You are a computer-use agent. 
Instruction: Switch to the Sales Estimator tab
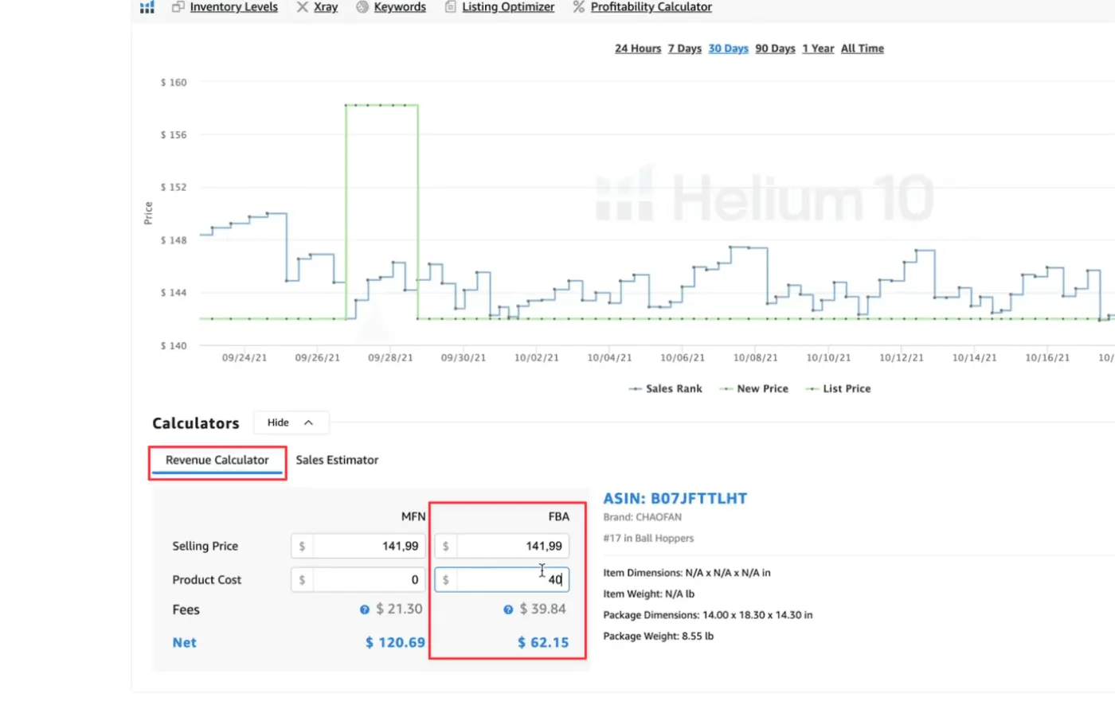[x=337, y=460]
